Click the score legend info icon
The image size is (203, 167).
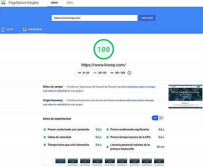pyautogui.click(x=129, y=73)
